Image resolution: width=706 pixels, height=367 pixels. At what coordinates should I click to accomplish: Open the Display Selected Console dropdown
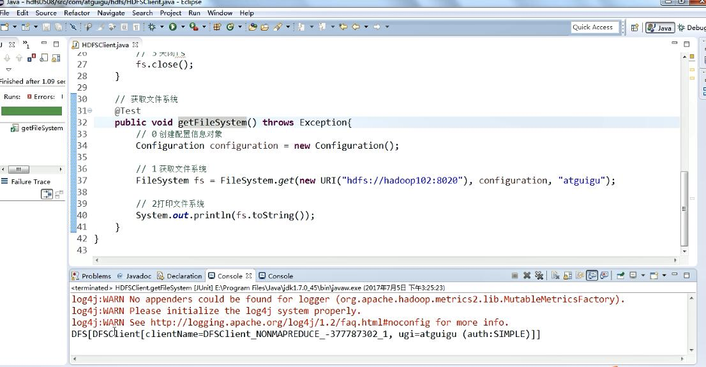pyautogui.click(x=643, y=276)
